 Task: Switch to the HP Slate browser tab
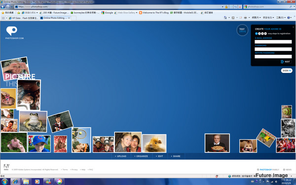pyautogui.click(x=24, y=18)
